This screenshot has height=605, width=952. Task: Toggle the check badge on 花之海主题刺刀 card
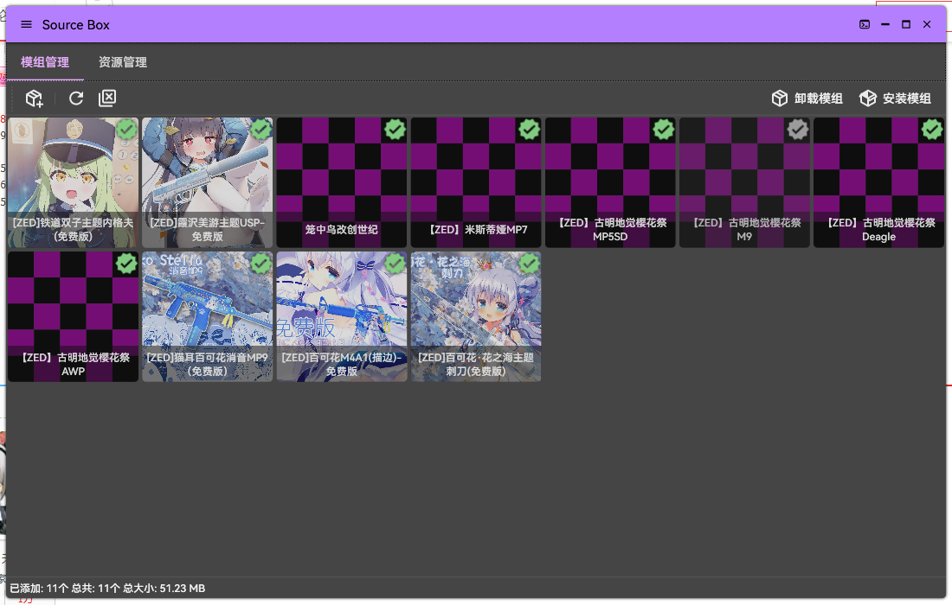pos(530,264)
